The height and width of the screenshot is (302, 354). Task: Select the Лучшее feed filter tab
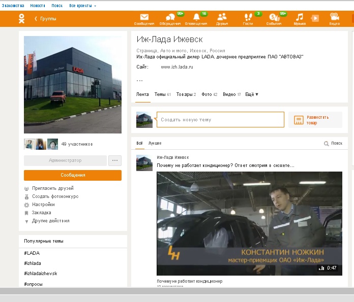click(155, 143)
